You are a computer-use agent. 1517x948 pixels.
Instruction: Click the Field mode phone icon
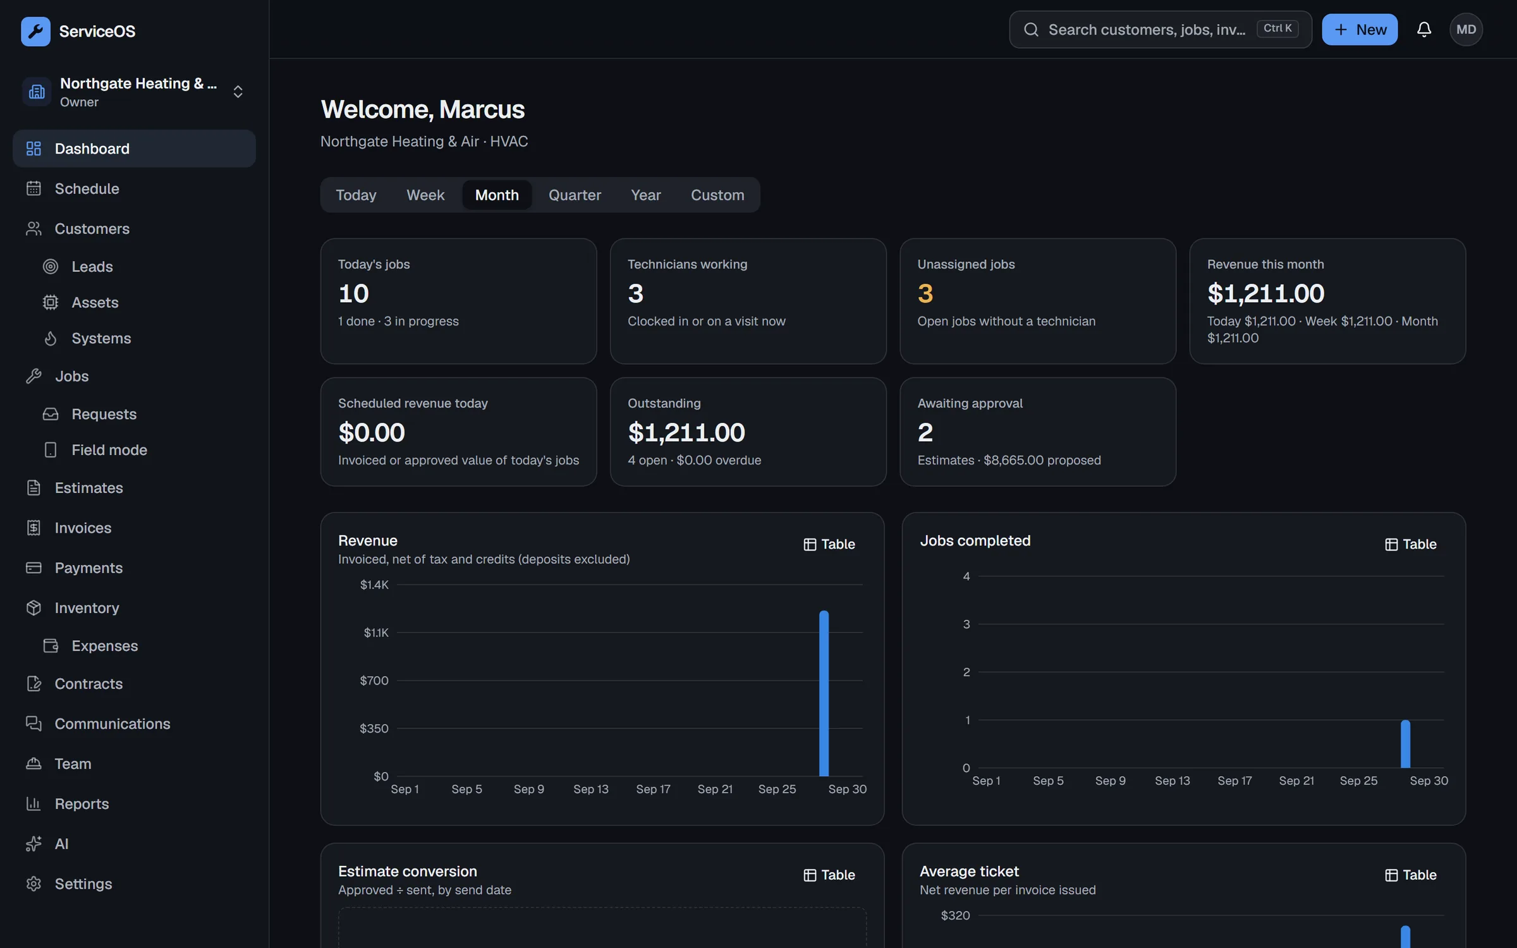click(x=51, y=449)
